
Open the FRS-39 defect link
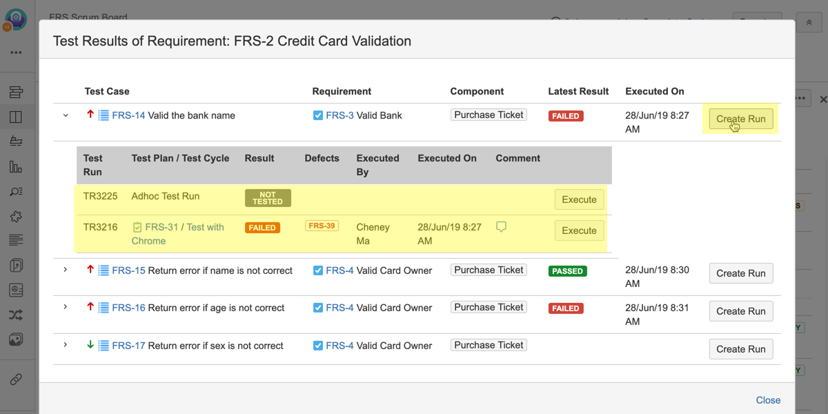coord(322,226)
